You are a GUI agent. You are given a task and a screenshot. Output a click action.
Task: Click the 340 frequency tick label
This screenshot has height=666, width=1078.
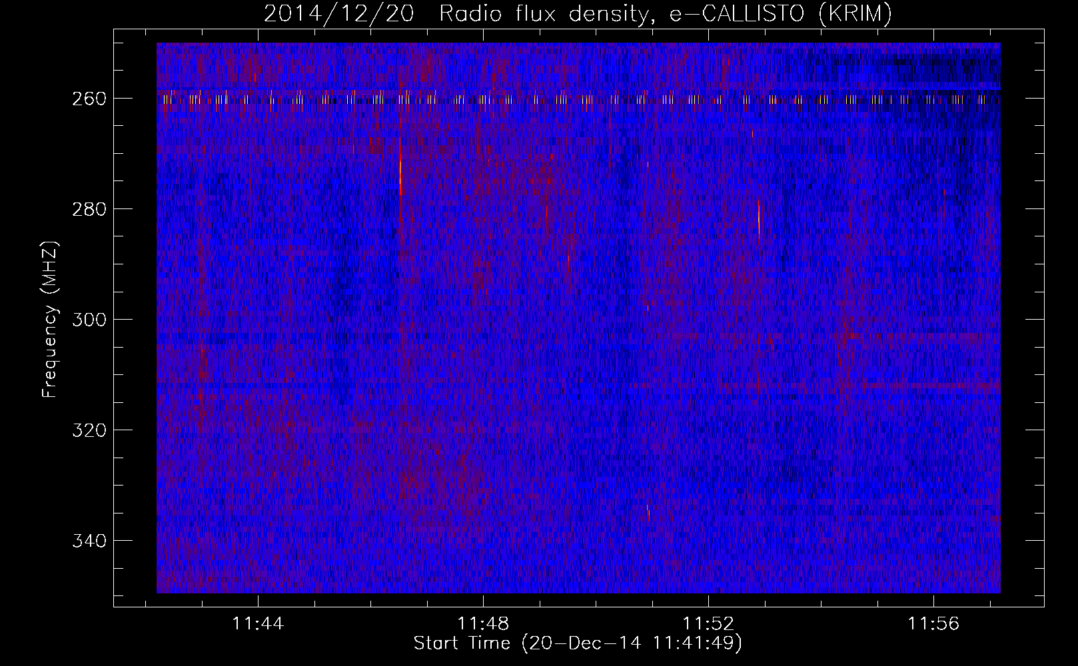(x=89, y=541)
